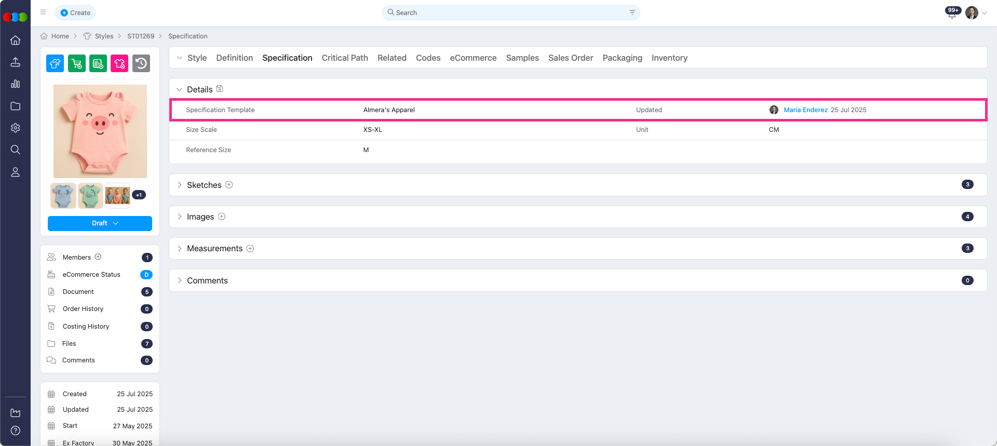This screenshot has height=446, width=997.
Task: Add a measurement using the plus icon
Action: click(250, 249)
